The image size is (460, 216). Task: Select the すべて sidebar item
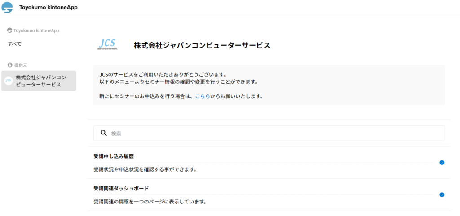coord(14,44)
